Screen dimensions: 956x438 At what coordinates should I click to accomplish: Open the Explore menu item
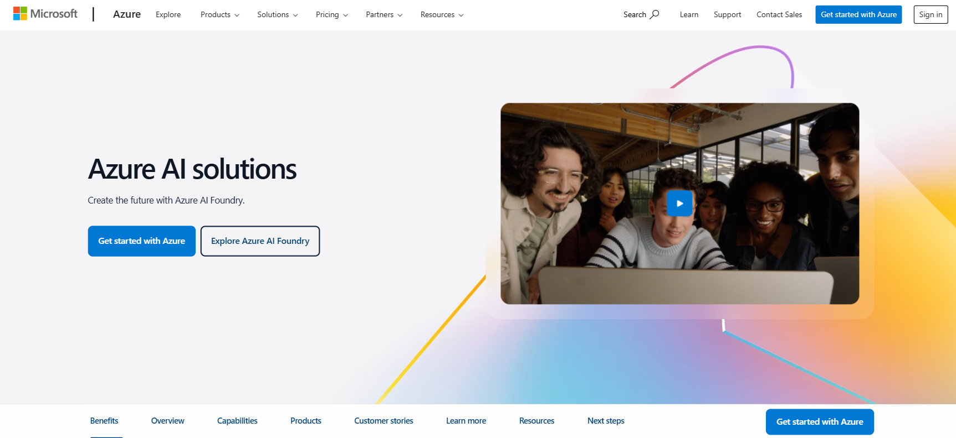pyautogui.click(x=168, y=14)
